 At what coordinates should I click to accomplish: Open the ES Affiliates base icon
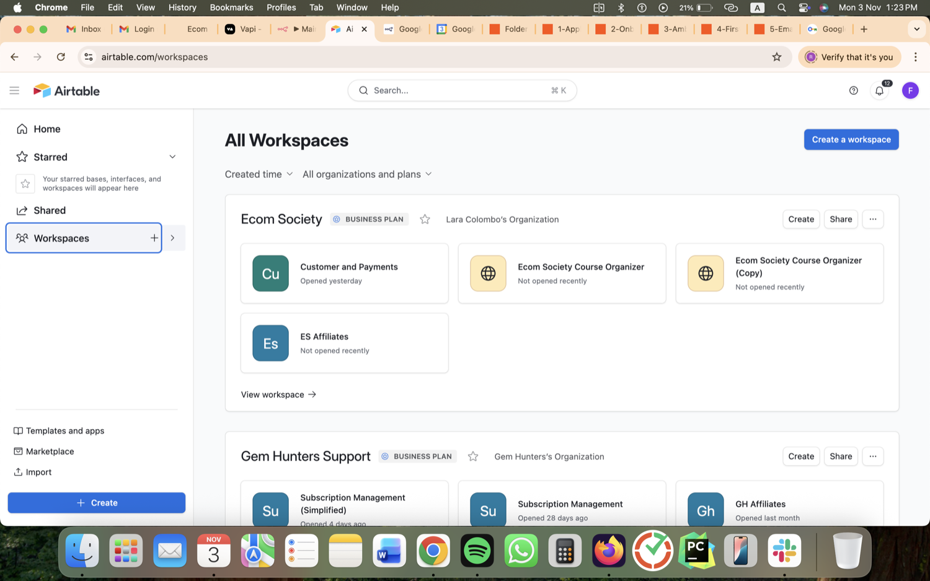(270, 343)
